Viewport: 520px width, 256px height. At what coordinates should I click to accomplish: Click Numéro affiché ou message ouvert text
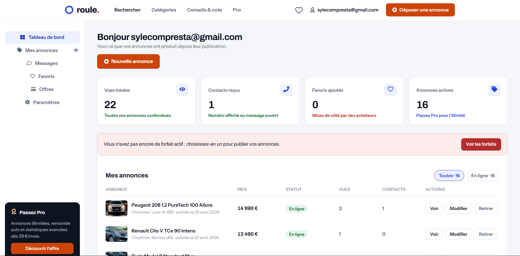[x=243, y=116]
